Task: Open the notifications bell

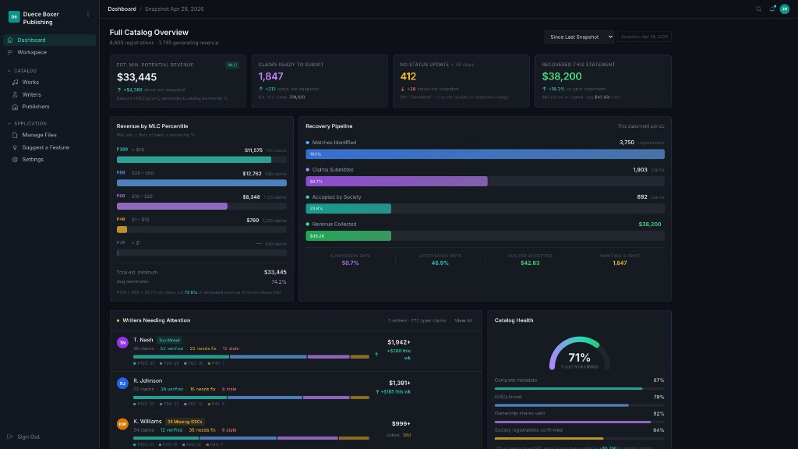Action: (772, 9)
